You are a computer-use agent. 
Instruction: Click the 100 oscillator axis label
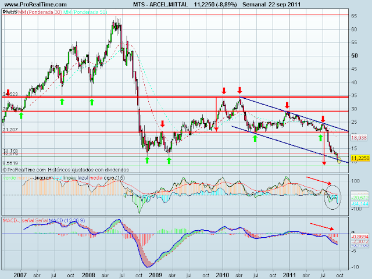coord(355,181)
